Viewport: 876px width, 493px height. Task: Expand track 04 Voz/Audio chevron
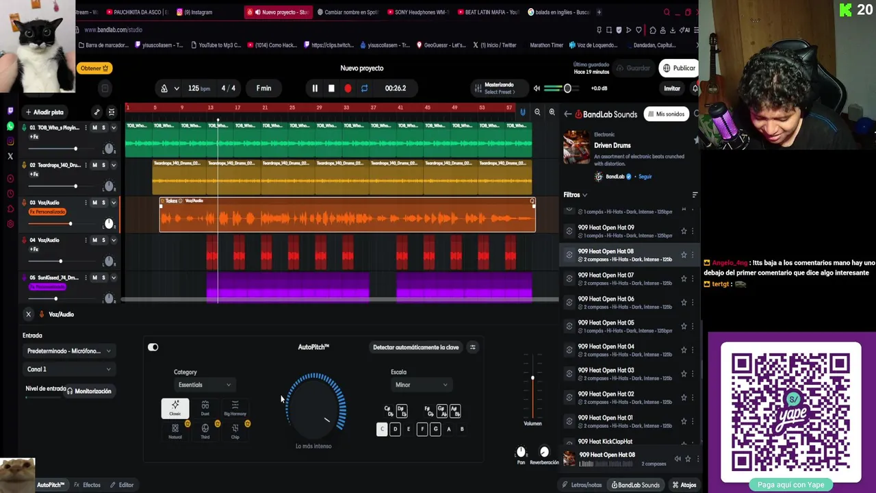coord(114,240)
